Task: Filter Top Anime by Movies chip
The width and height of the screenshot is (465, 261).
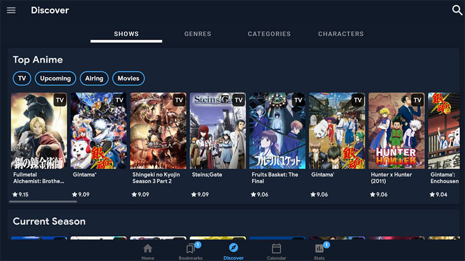Action: point(128,78)
